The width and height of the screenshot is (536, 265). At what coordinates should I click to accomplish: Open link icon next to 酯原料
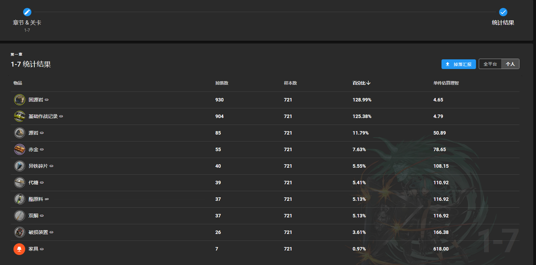point(47,199)
